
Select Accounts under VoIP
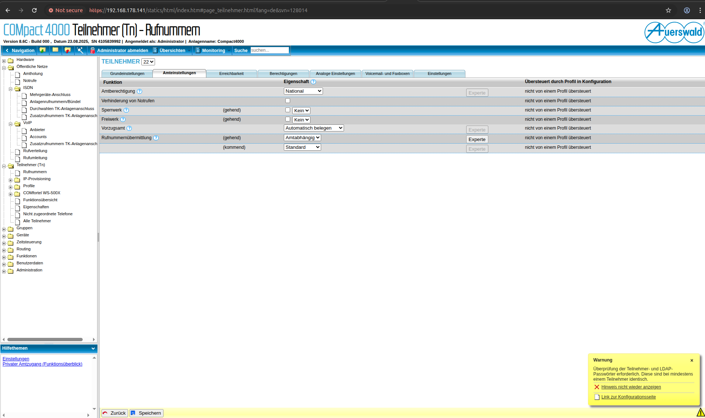[x=38, y=137]
